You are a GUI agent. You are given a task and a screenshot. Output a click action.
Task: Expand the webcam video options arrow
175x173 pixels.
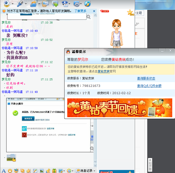[12, 4]
